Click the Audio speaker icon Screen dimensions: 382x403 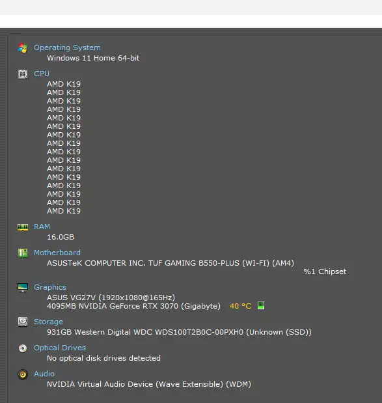click(x=23, y=374)
